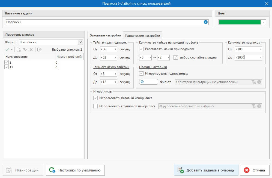Screen dimensions: 272x178
Task: Expand the green color dropdown
Action: coord(263,22)
